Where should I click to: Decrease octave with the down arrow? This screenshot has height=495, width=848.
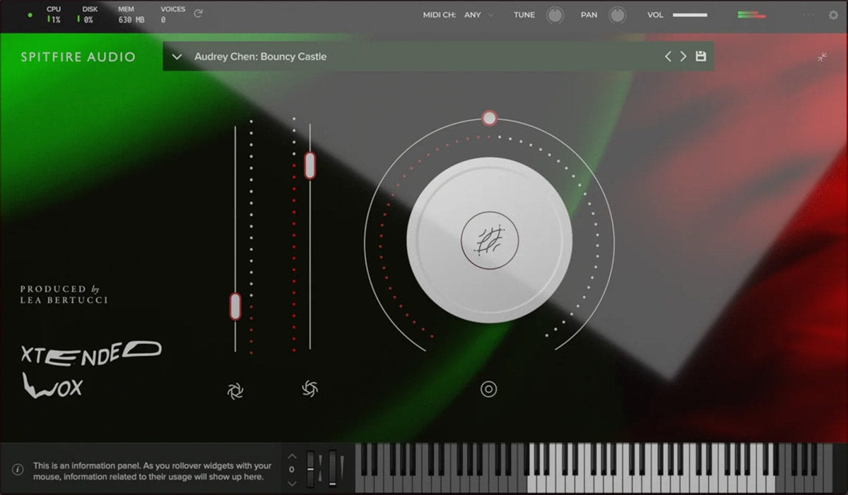pyautogui.click(x=292, y=484)
